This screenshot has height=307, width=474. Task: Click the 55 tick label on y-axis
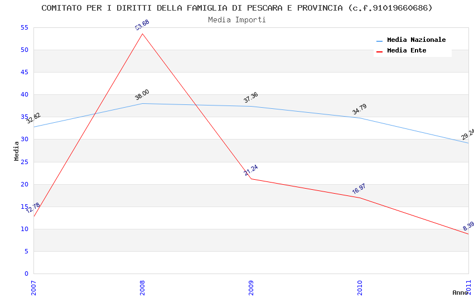[23, 28]
